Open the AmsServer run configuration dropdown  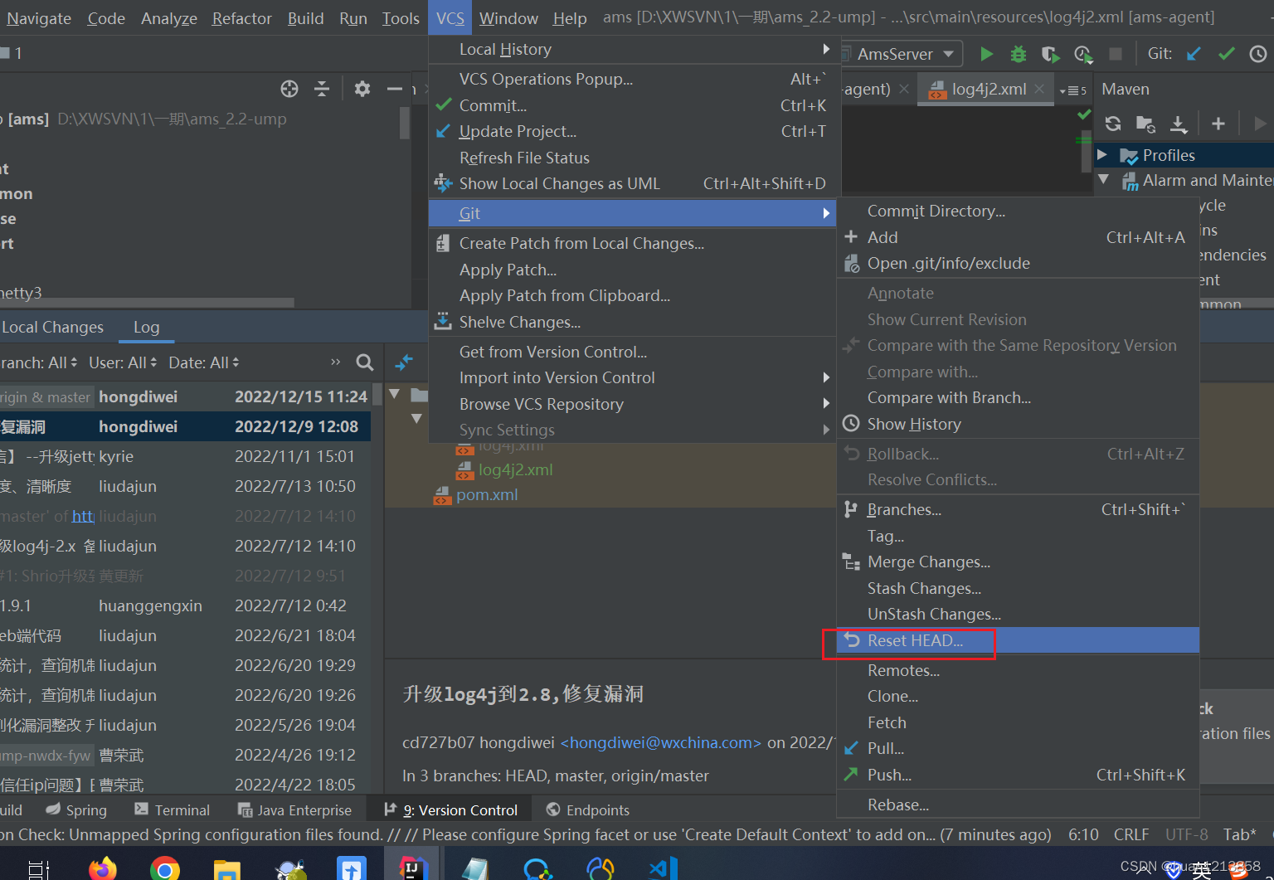click(902, 54)
